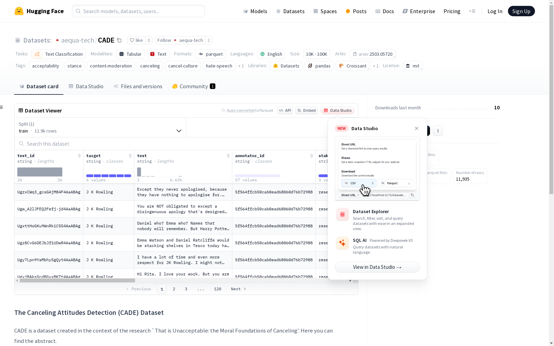Viewport: 554px width, 346px height.
Task: Click the SQL AI sparkle icon
Action: click(x=342, y=243)
